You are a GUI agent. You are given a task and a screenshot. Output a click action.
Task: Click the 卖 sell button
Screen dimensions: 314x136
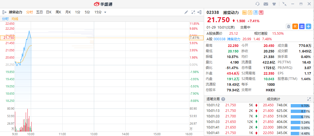point(302,26)
